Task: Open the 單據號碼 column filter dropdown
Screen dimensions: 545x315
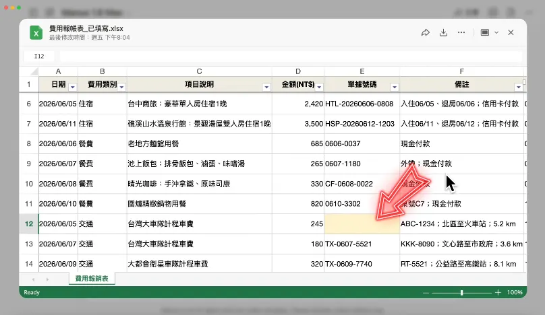Action: click(394, 87)
